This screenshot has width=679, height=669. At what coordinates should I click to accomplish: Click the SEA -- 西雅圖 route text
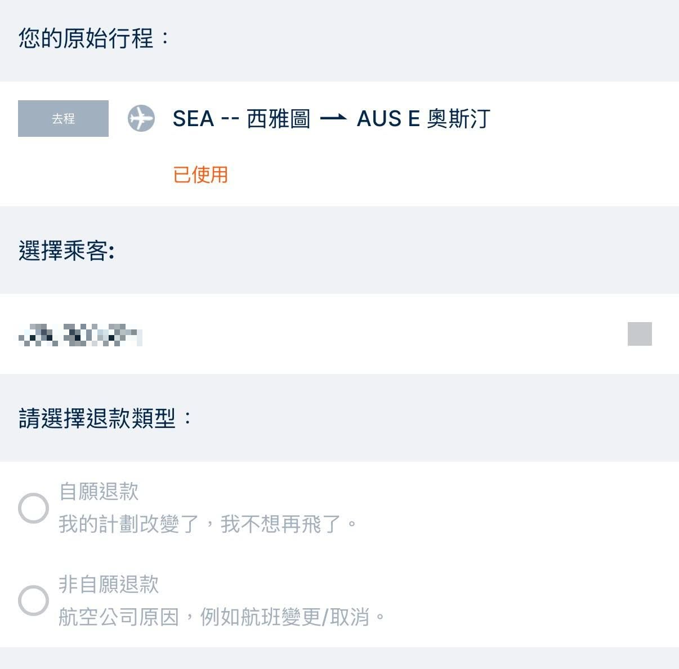coord(241,119)
